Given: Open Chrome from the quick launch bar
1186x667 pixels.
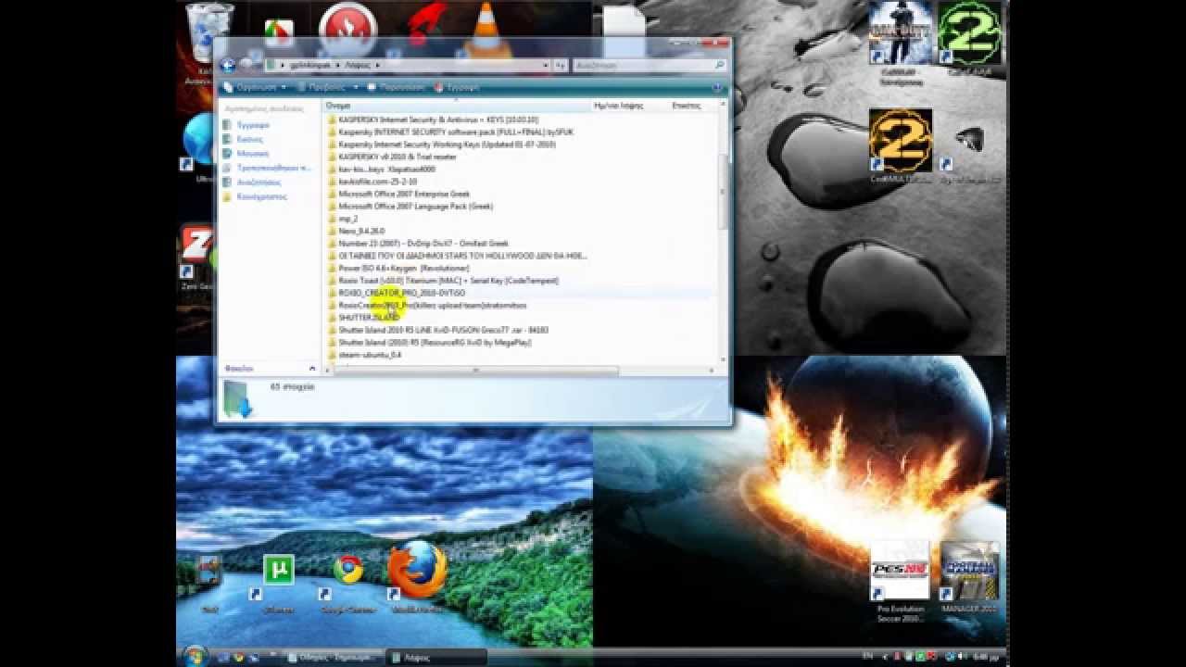Looking at the screenshot, I should point(238,657).
